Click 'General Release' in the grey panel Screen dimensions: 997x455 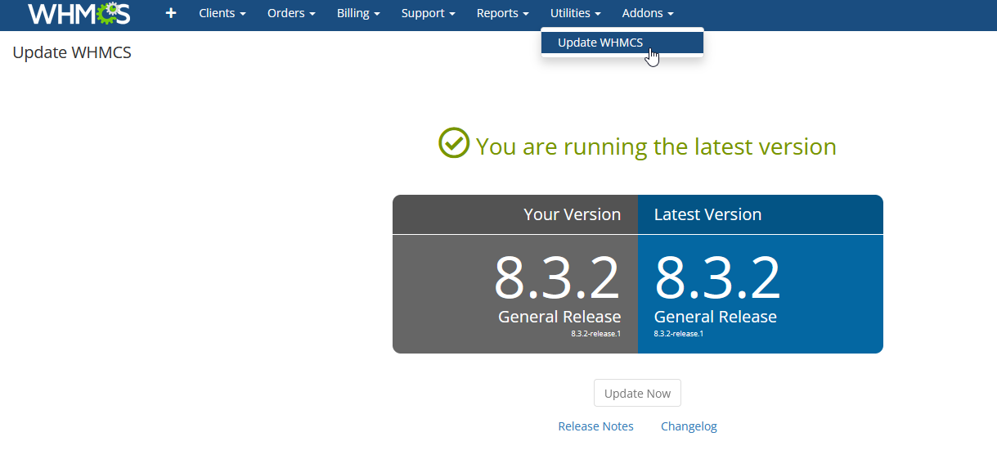pos(559,317)
